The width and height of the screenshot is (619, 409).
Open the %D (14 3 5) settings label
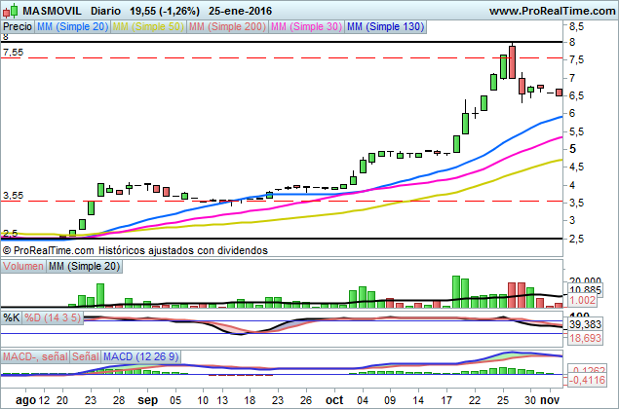coord(53,317)
